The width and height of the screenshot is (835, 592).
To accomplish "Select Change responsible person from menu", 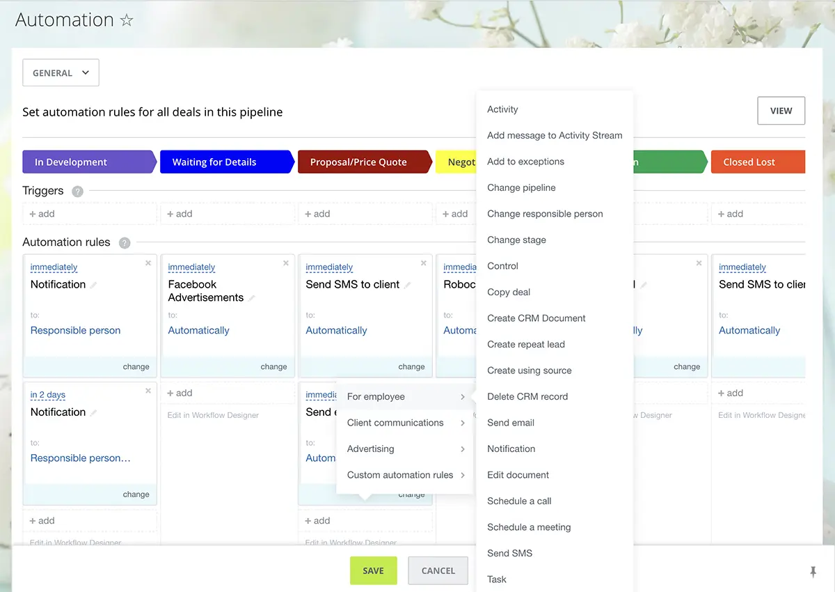I will tap(545, 214).
